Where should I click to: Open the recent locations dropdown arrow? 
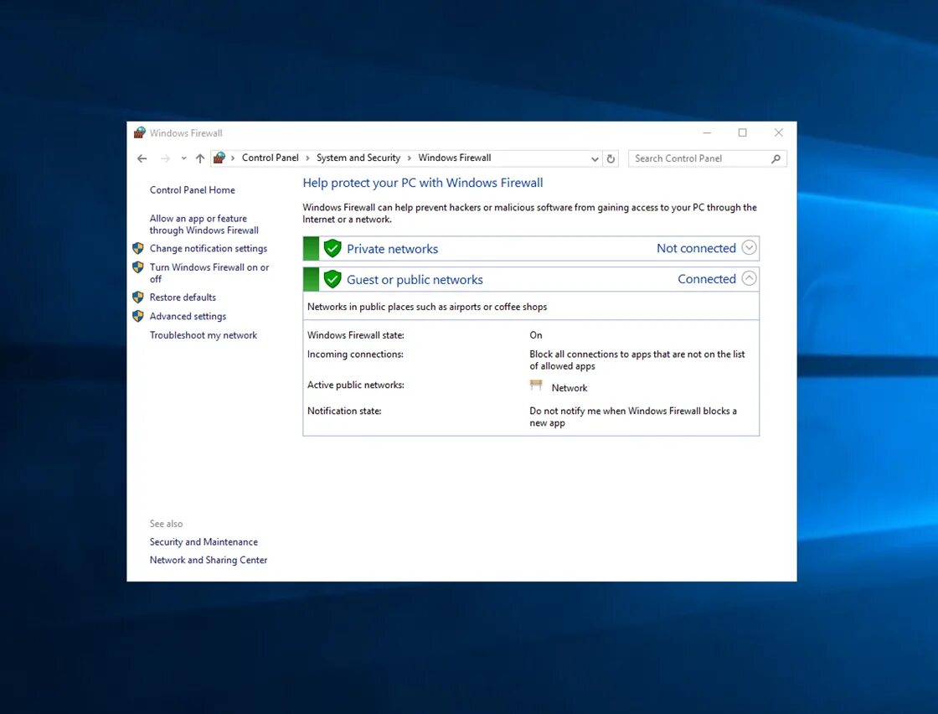(x=183, y=158)
